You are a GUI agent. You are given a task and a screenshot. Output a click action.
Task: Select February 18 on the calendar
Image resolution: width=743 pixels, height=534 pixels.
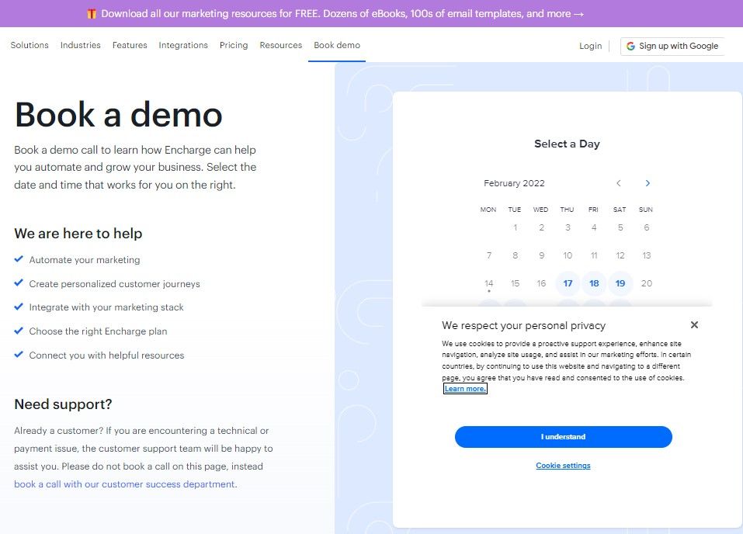(x=594, y=283)
